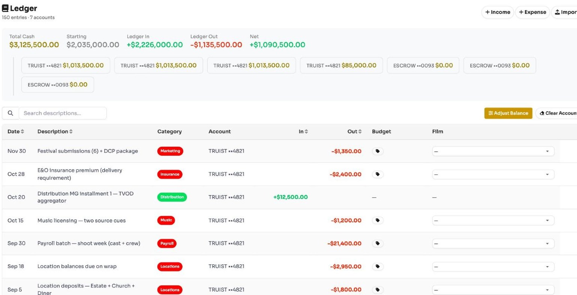
Task: Click the Import button
Action: (564, 12)
